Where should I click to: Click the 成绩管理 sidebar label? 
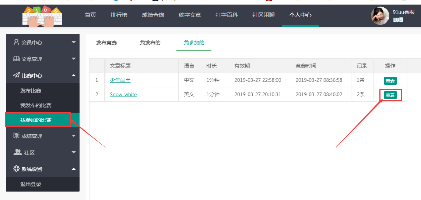[x=32, y=137]
